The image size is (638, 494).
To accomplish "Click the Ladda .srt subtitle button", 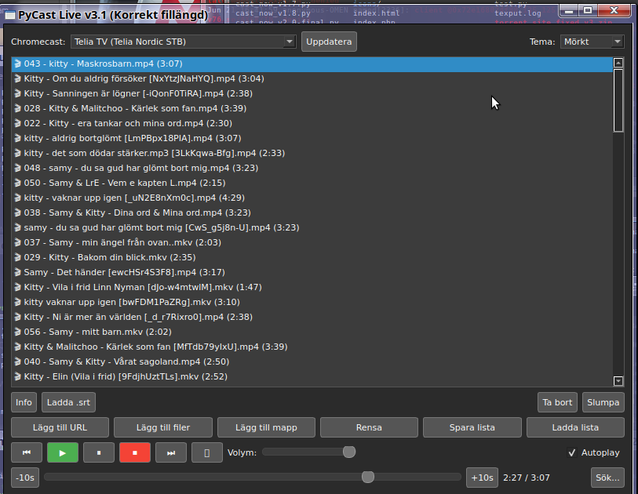I will 68,402.
